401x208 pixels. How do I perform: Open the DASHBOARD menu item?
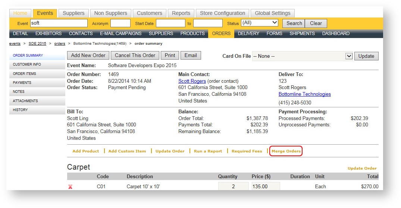point(336,34)
